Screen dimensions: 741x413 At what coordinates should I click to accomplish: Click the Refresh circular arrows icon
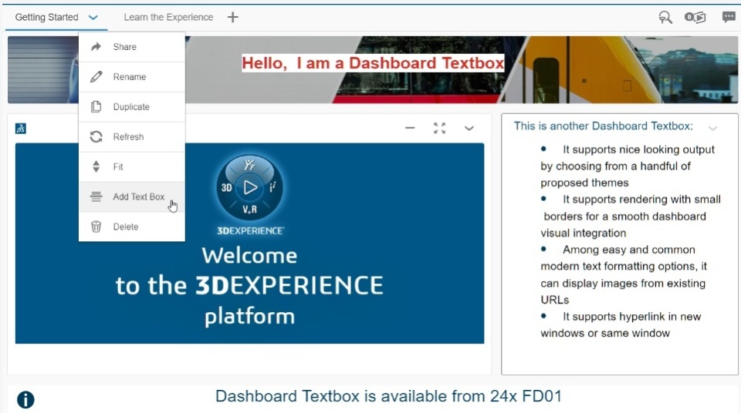[x=96, y=137]
